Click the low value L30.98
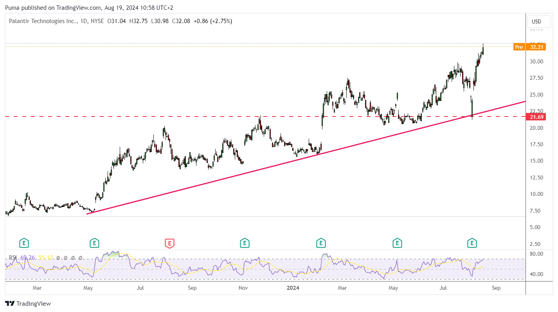The image size is (558, 312). [x=160, y=21]
